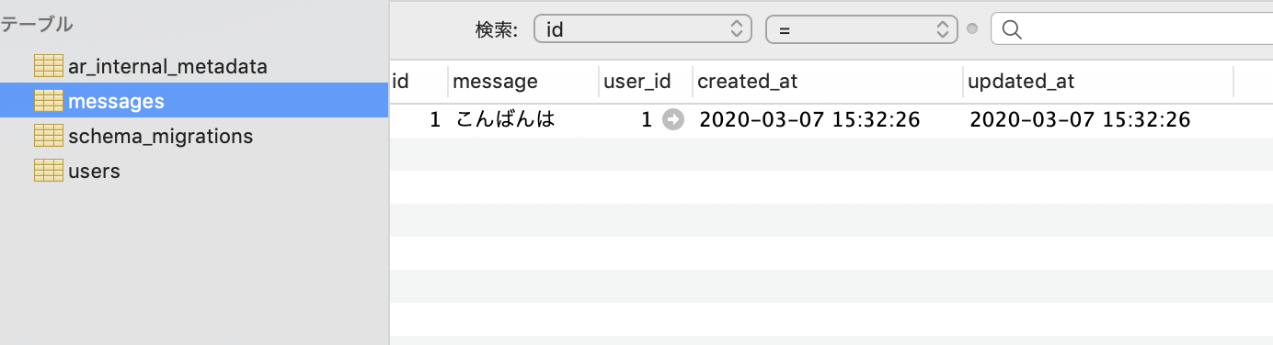1273x345 pixels.
Task: Open the = operator dropdown
Action: click(x=862, y=29)
